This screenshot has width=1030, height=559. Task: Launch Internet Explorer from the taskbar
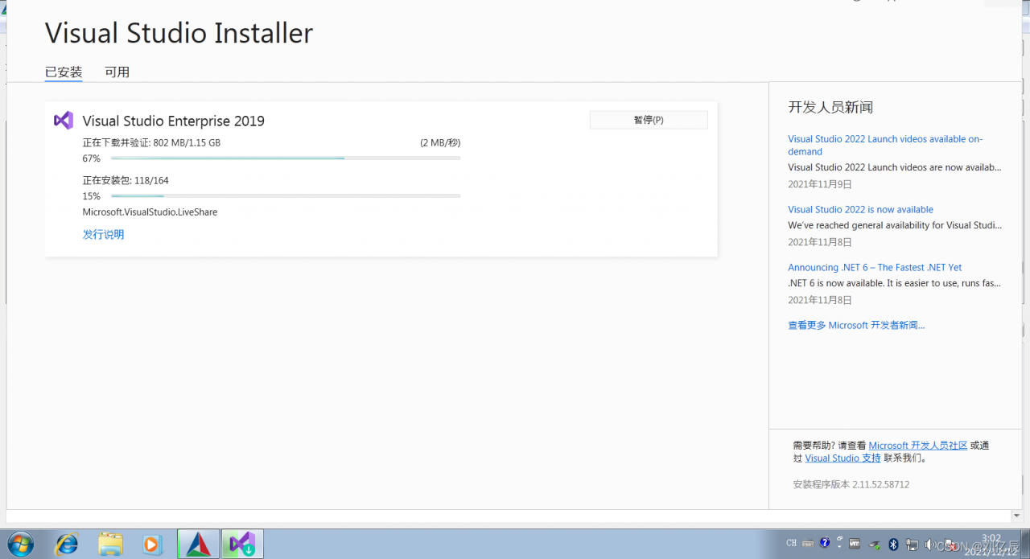point(67,545)
